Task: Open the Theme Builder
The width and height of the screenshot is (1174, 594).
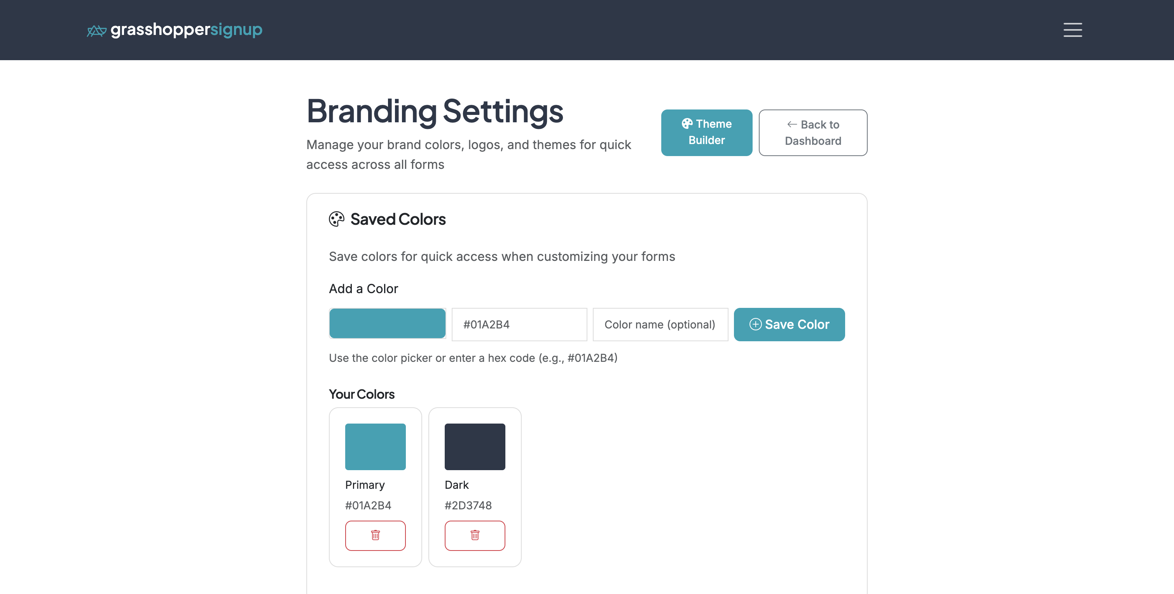Action: 706,132
